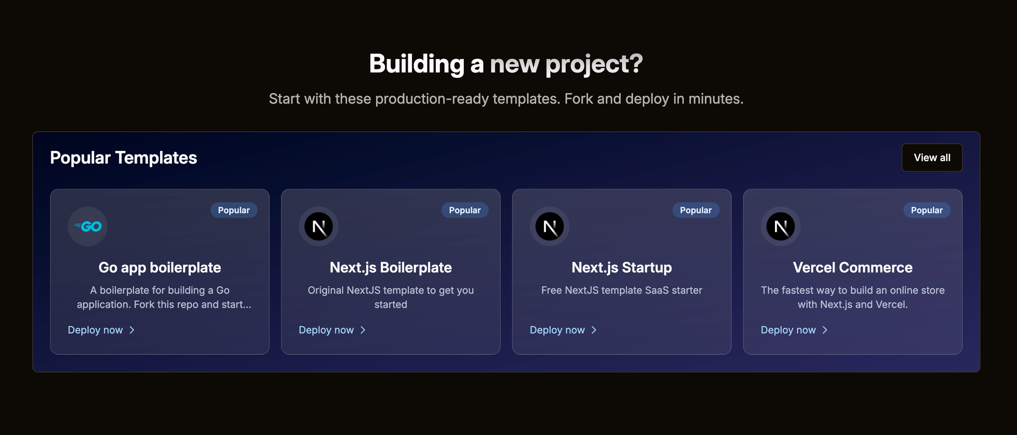This screenshot has height=435, width=1017.
Task: Click chevron arrow under Next.js Startup
Action: click(593, 330)
